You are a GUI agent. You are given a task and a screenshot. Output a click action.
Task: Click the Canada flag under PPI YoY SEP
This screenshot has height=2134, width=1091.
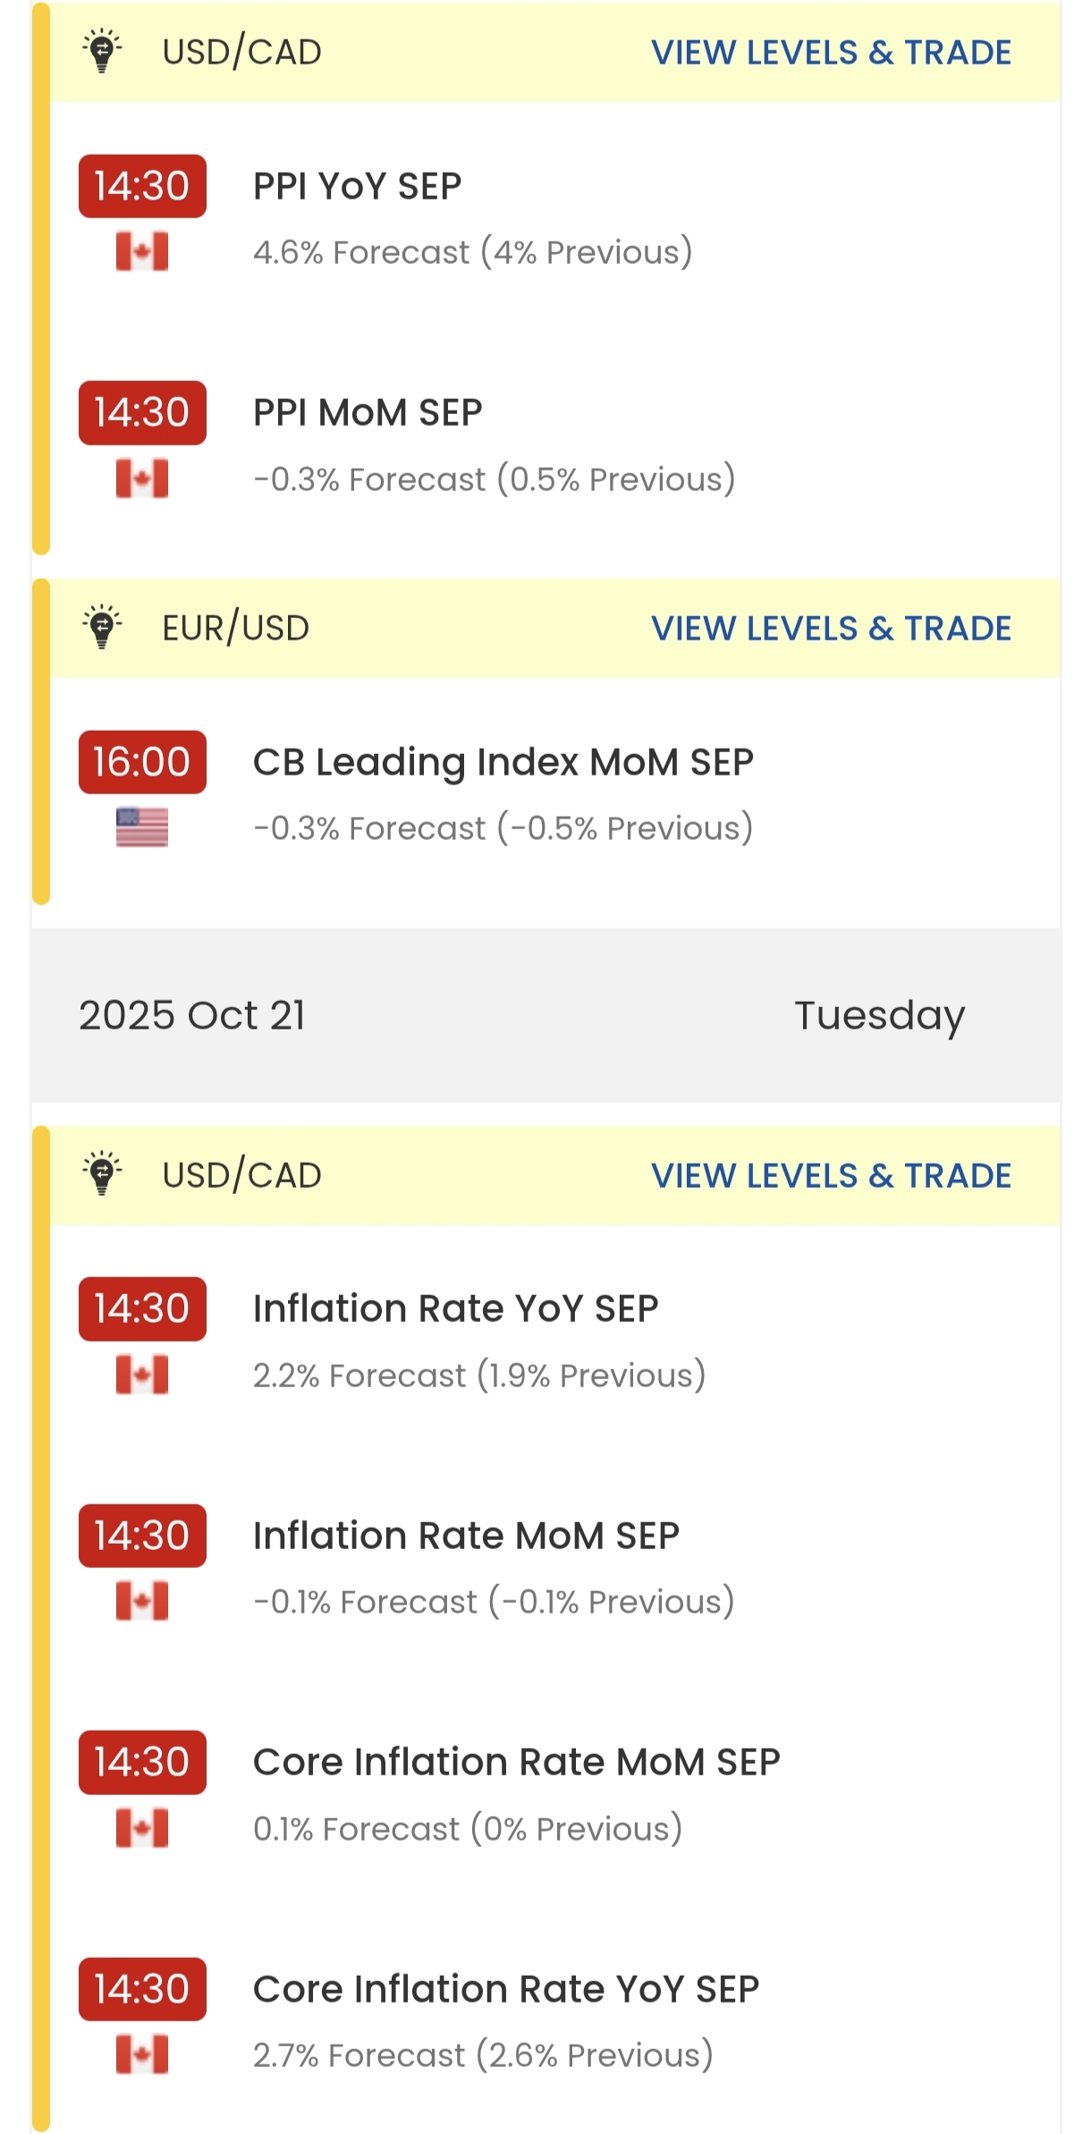[142, 251]
